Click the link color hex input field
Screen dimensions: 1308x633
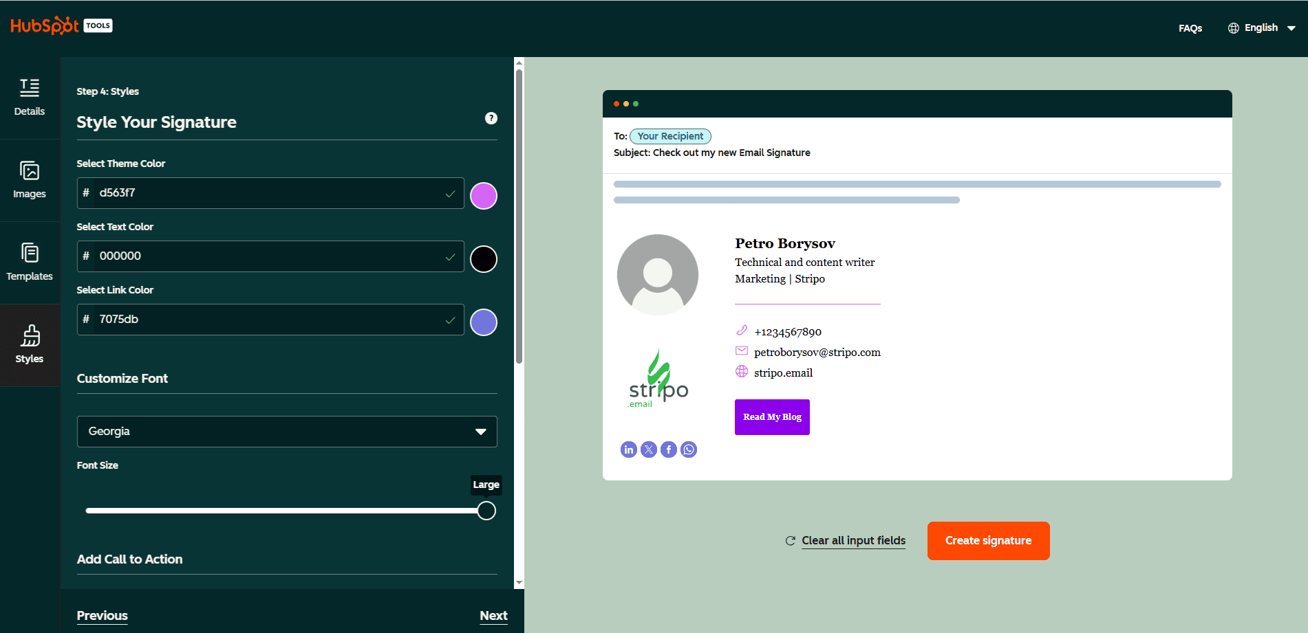pos(270,320)
